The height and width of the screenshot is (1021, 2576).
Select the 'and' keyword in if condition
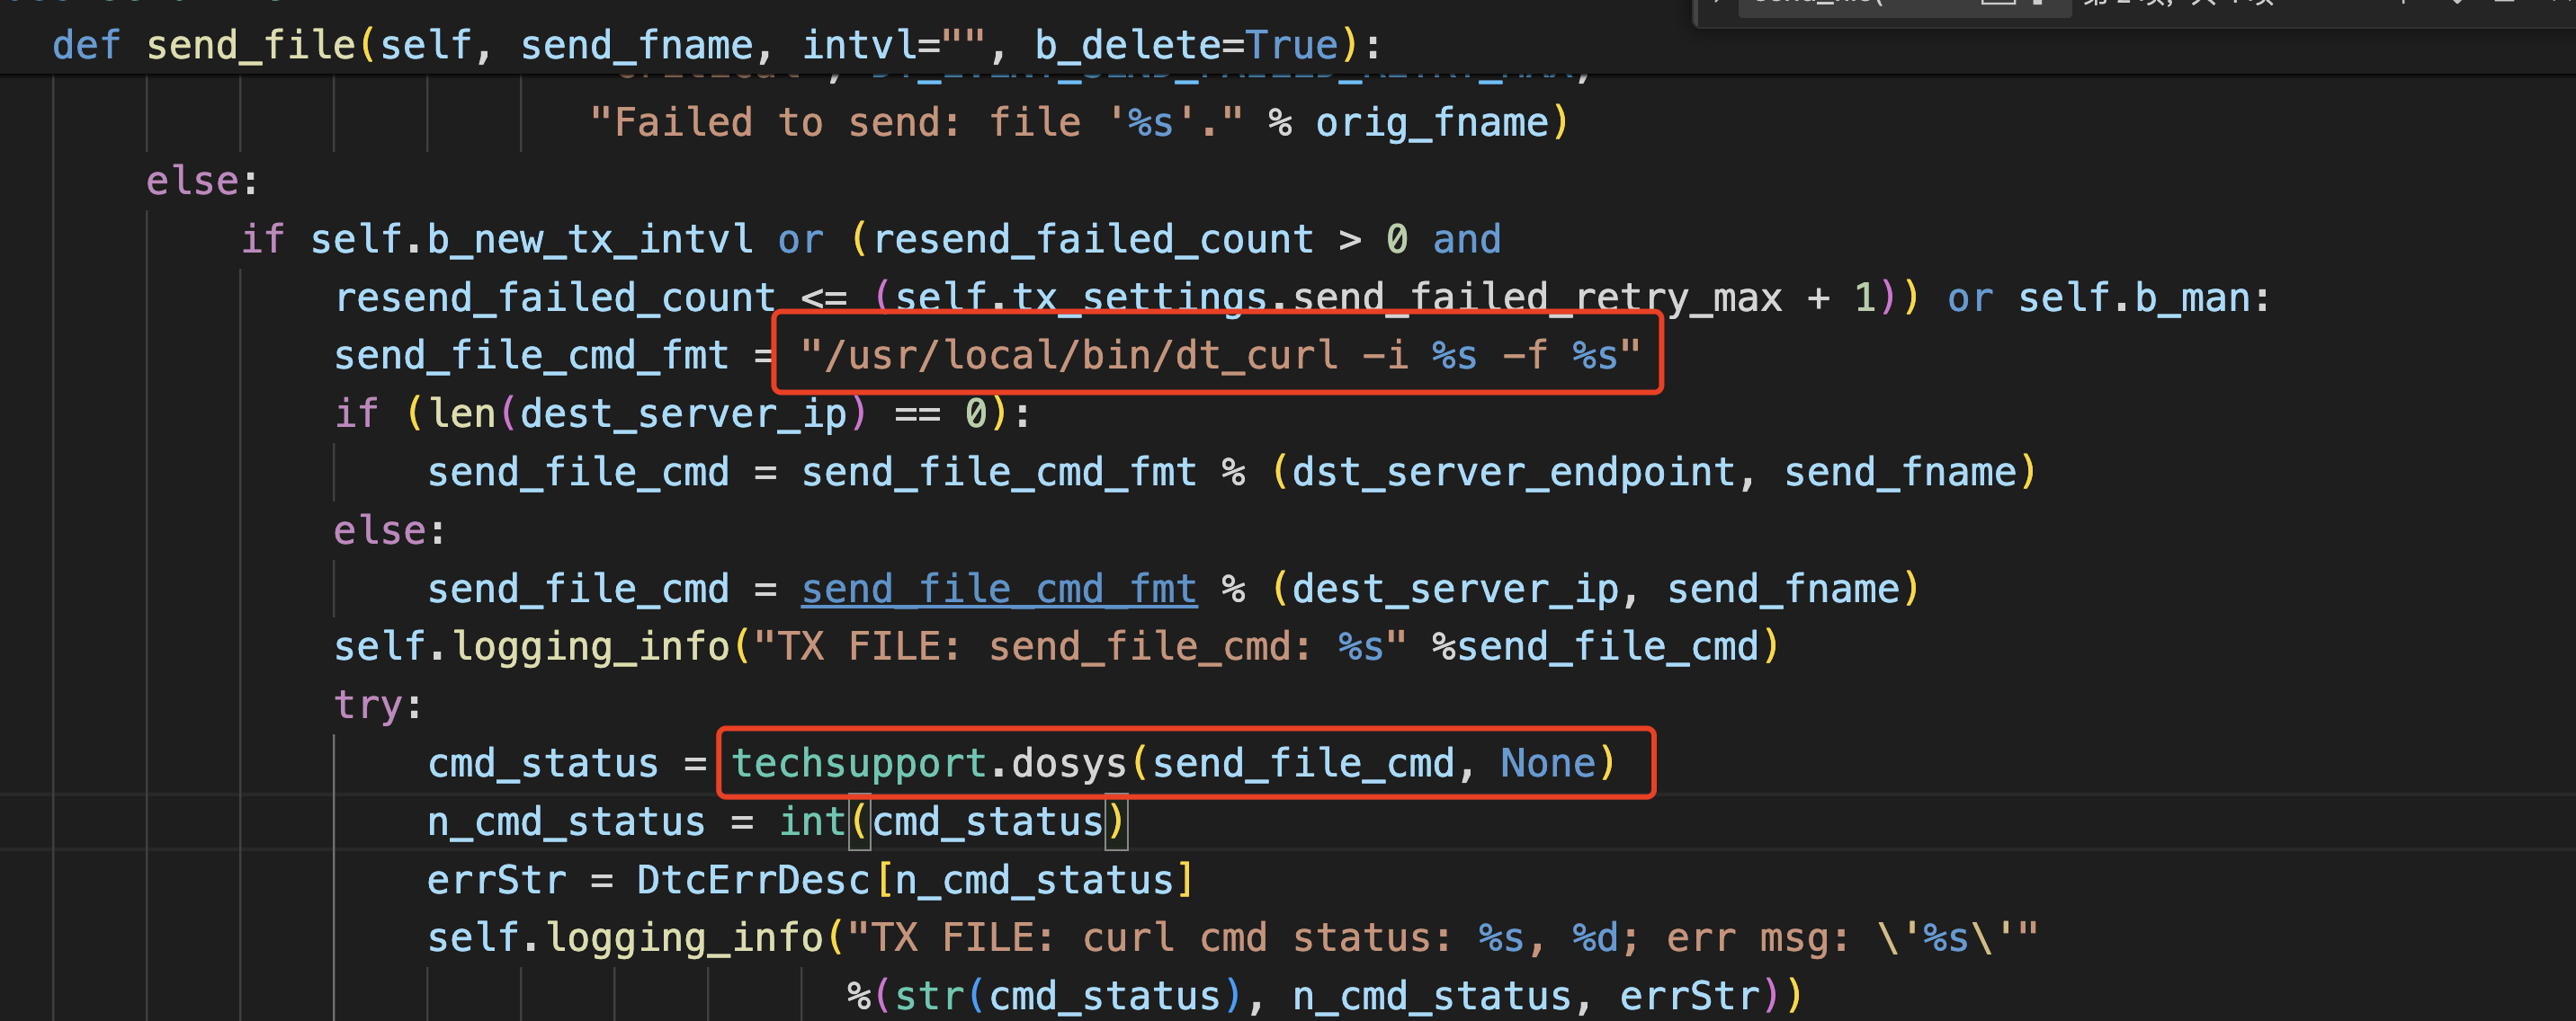tap(1466, 239)
